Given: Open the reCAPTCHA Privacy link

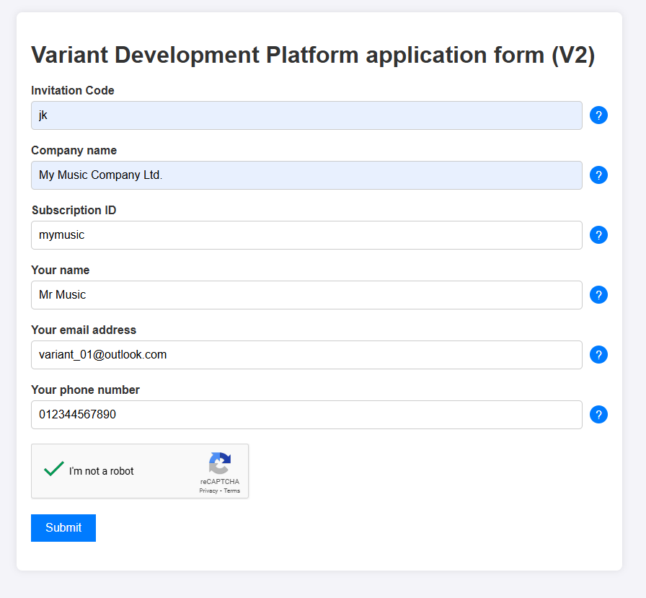Looking at the screenshot, I should [x=208, y=491].
